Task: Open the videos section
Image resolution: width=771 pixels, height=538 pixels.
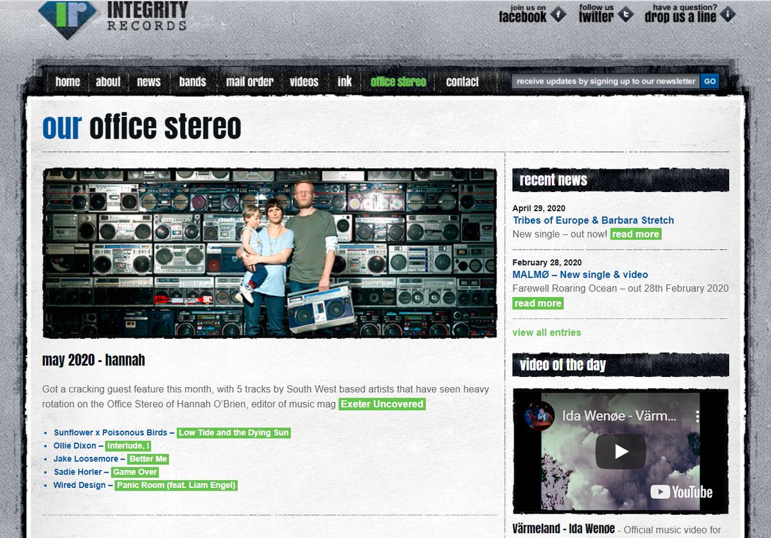Action: pos(304,82)
